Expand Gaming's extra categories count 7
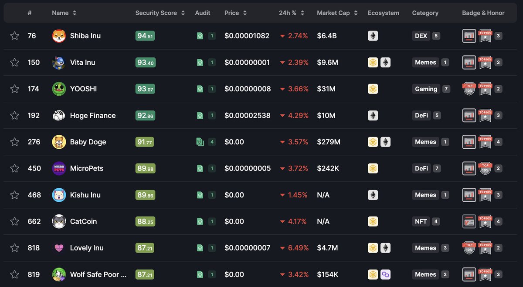The width and height of the screenshot is (523, 287). pos(446,89)
